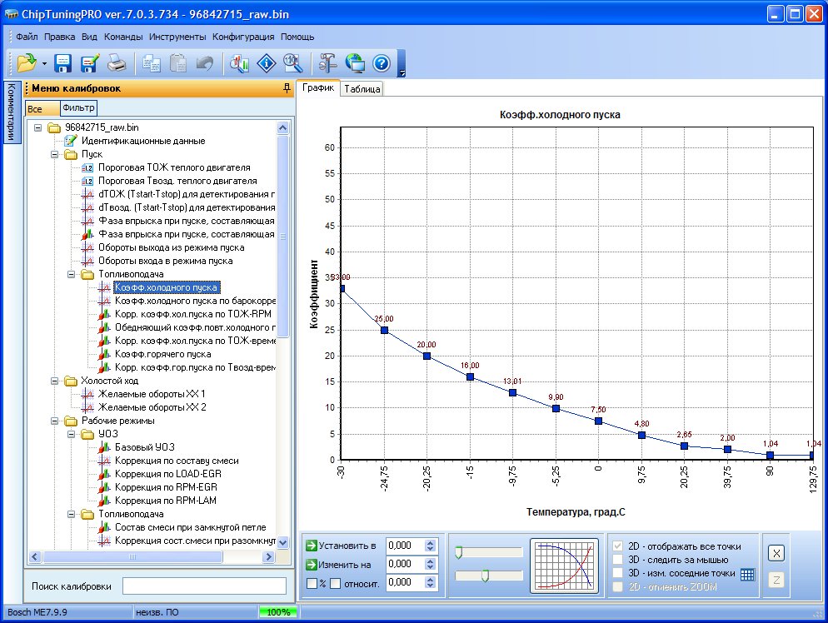Collapse the 'Холостой ход' tree folder
The image size is (828, 623).
[55, 381]
